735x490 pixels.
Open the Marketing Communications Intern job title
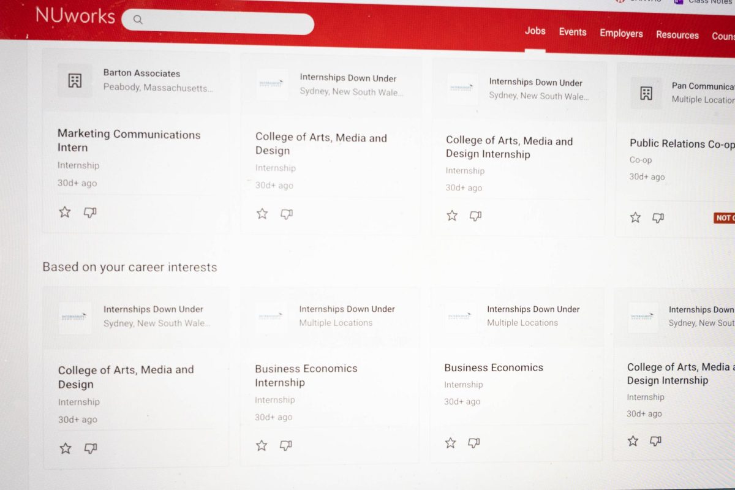pyautogui.click(x=129, y=141)
